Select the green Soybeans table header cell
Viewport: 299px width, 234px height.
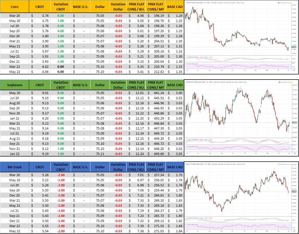[x=15, y=85]
